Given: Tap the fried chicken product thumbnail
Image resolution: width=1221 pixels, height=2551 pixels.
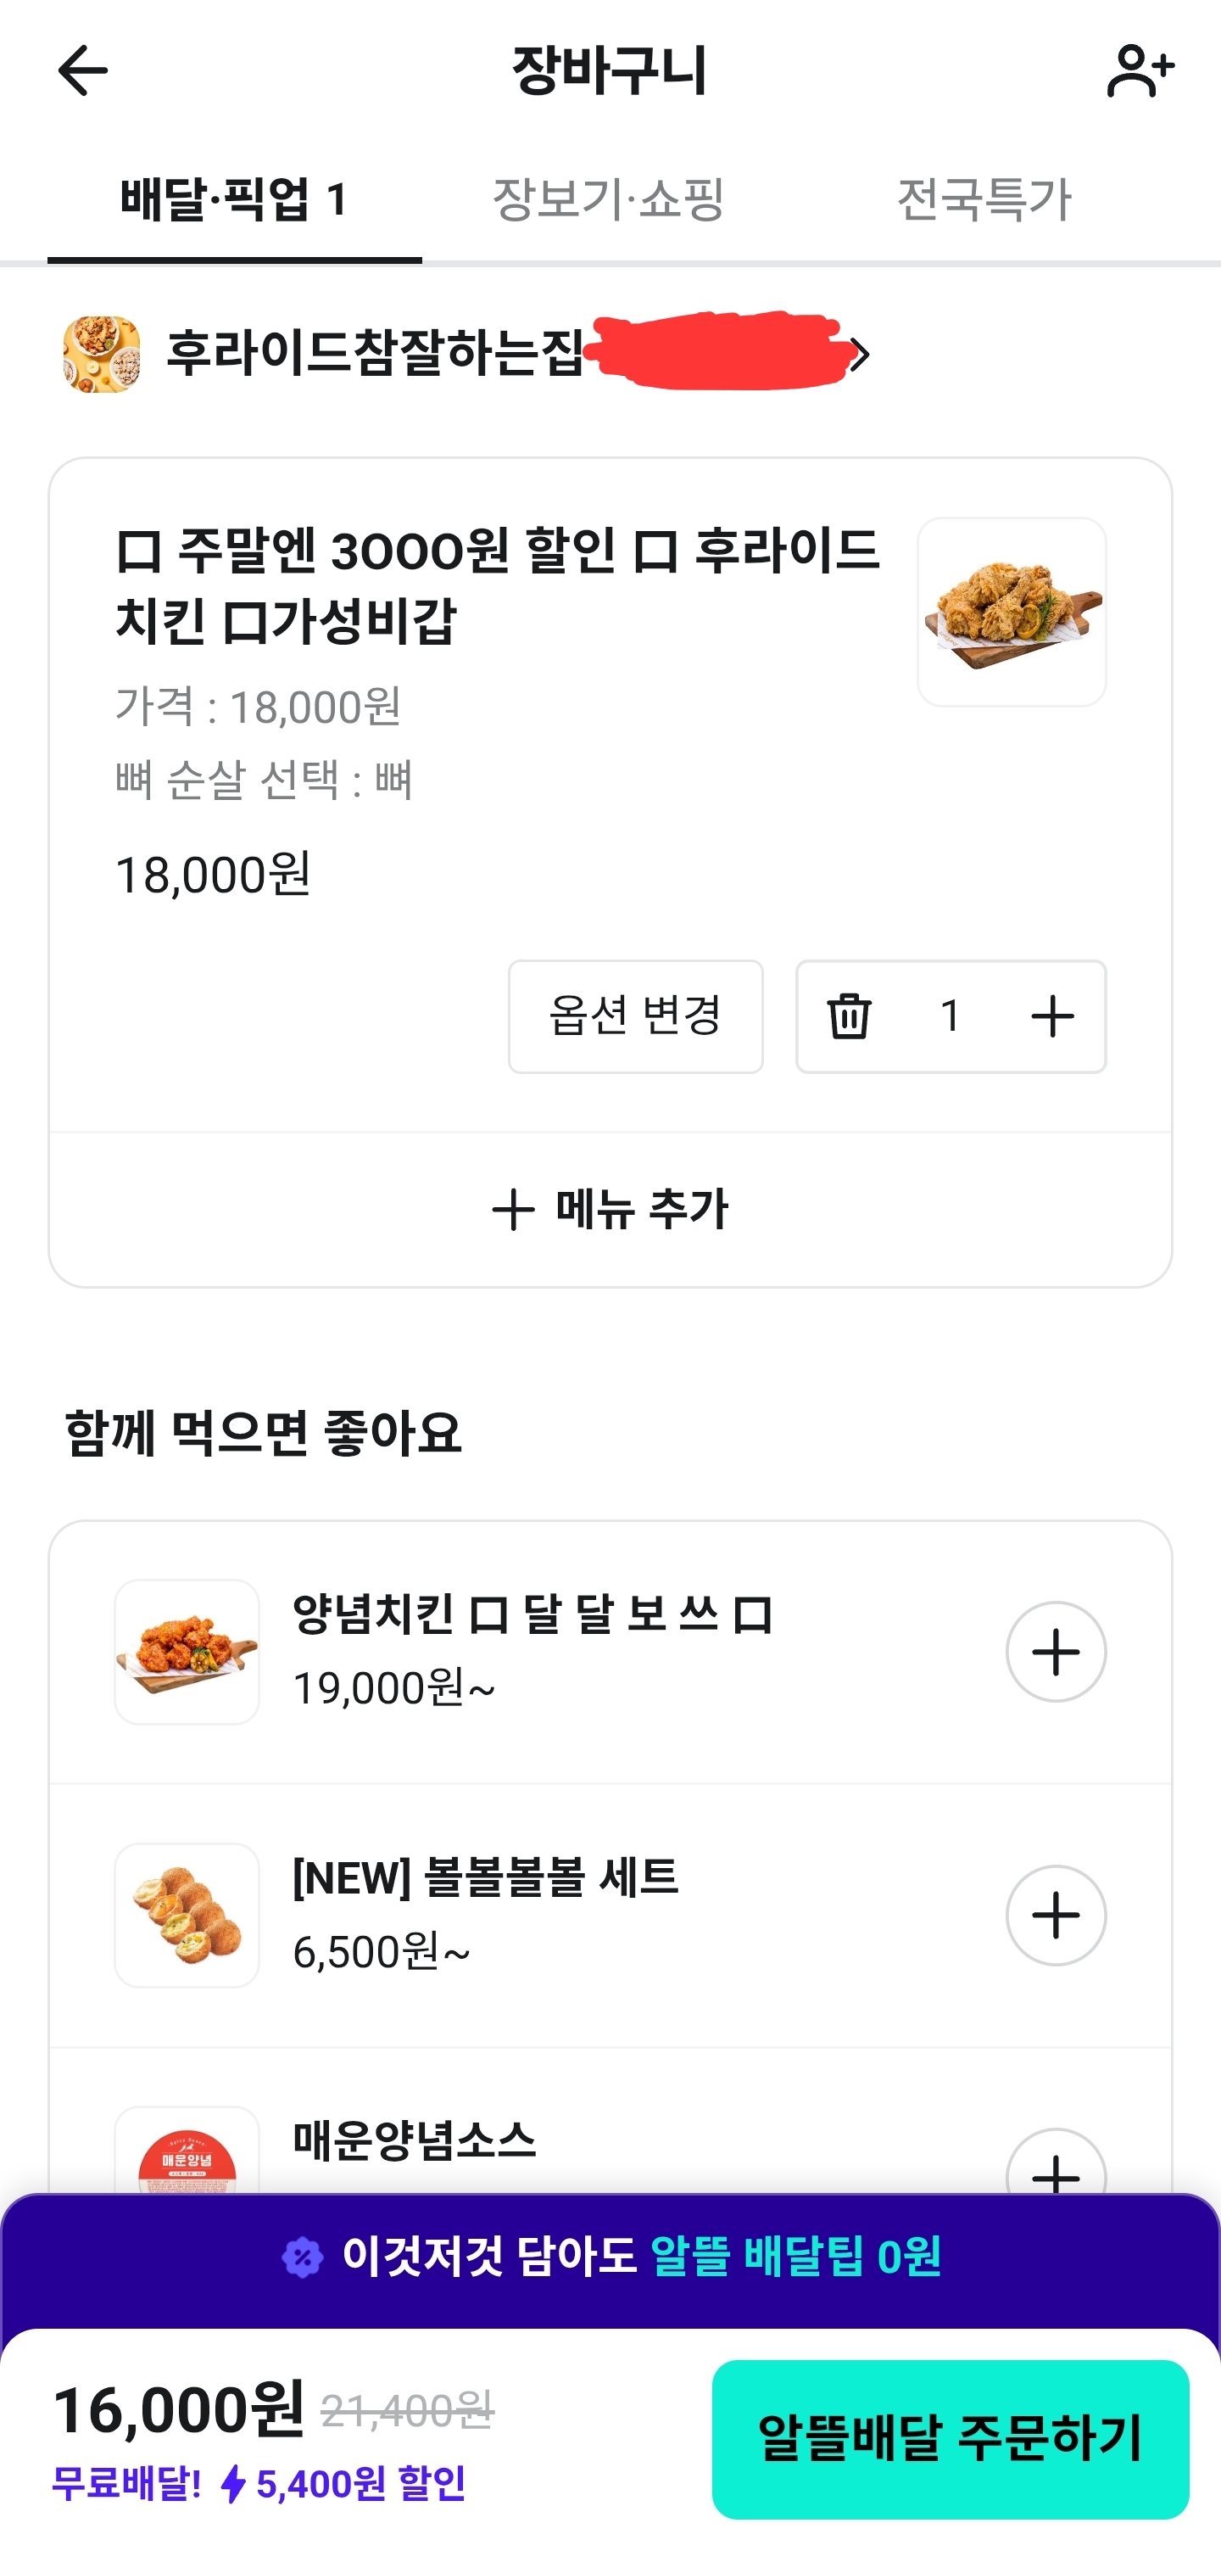Looking at the screenshot, I should click(x=1010, y=612).
